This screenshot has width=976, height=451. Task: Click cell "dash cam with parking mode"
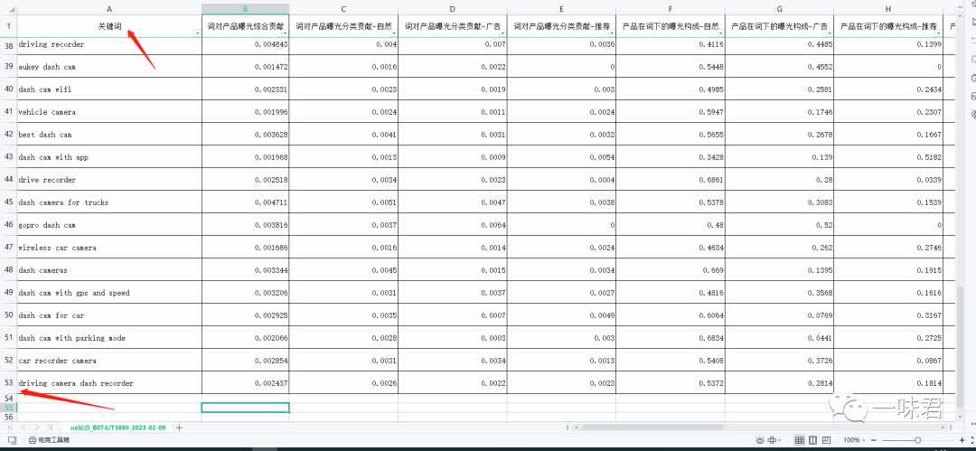(109, 338)
